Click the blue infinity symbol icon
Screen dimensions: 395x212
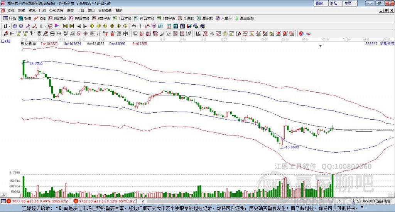coord(308,33)
